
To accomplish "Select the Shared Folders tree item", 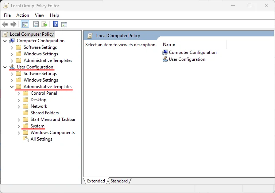I will click(44, 113).
